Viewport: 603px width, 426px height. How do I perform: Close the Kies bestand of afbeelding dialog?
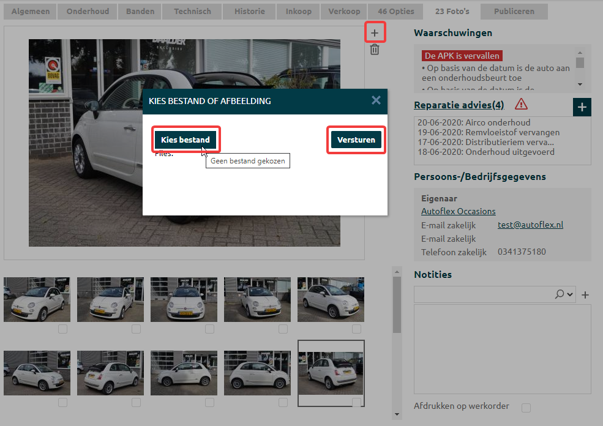(376, 100)
